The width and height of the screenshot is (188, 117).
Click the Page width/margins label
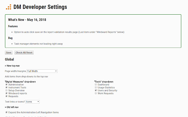(15, 71)
